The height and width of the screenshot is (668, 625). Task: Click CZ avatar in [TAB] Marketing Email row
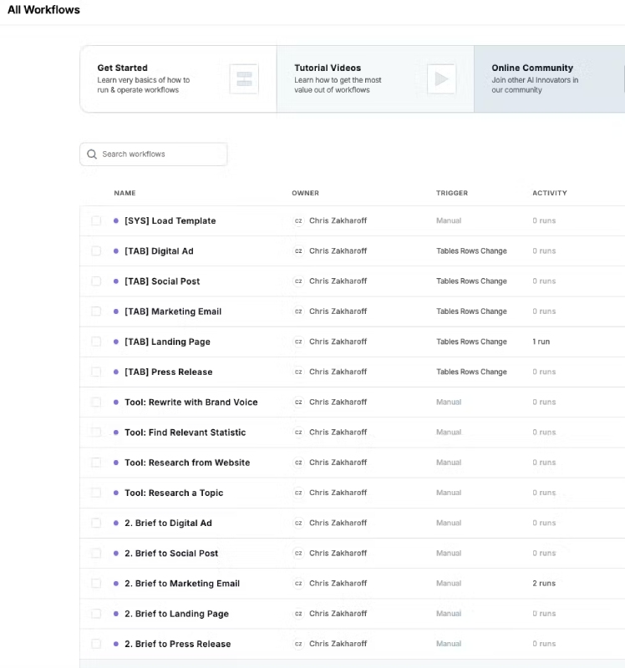(298, 311)
